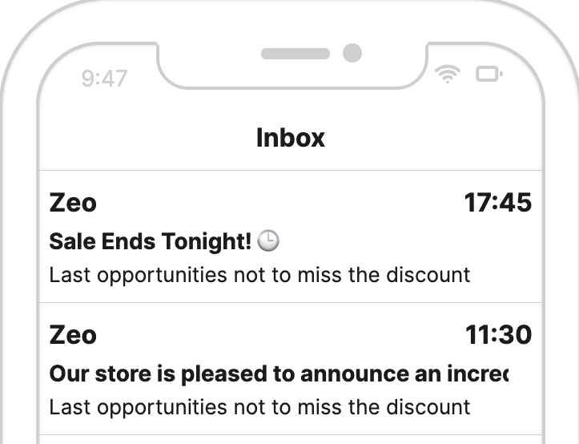Tap the front camera dot in the notch
Viewport: 579px width, 444px height.
pos(352,53)
